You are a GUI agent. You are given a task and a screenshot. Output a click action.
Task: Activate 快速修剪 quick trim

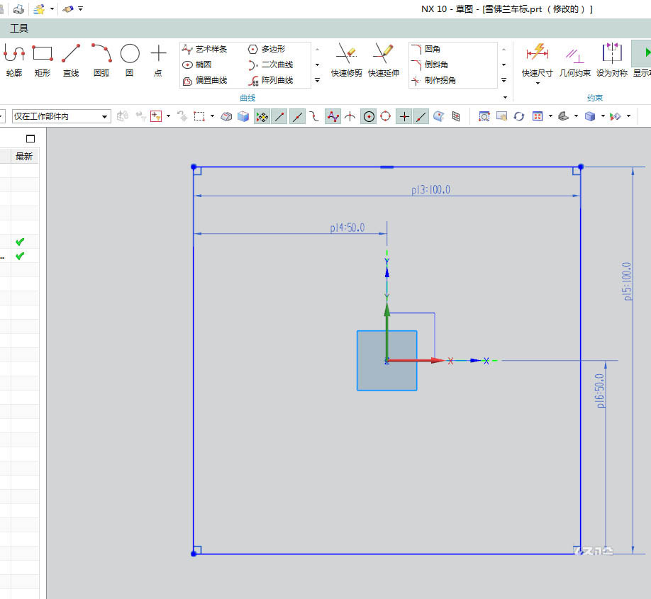[x=346, y=60]
